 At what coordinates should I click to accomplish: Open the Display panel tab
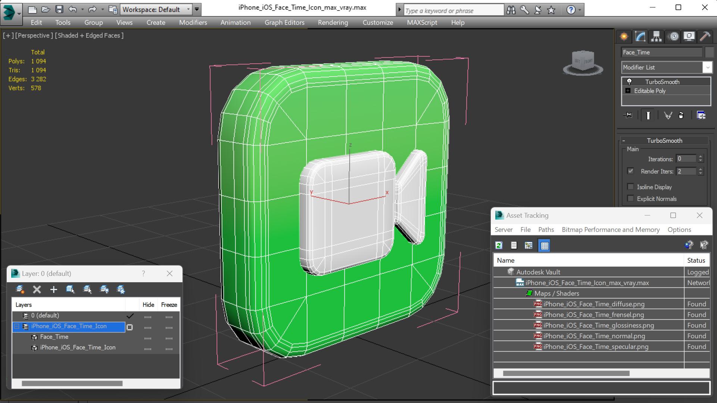pyautogui.click(x=689, y=37)
